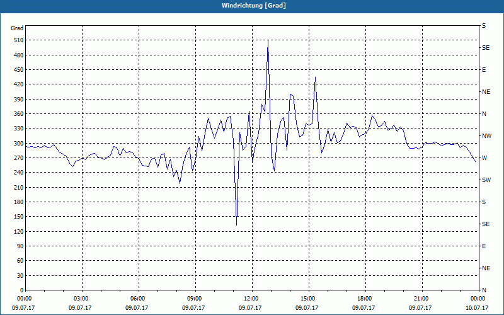The height and width of the screenshot is (315, 504).
Task: Click the 15:00 time label
Action: click(x=309, y=299)
